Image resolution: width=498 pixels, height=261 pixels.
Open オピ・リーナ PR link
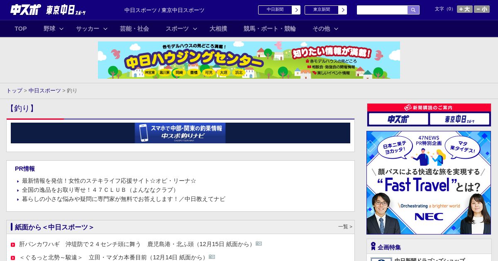(x=109, y=181)
